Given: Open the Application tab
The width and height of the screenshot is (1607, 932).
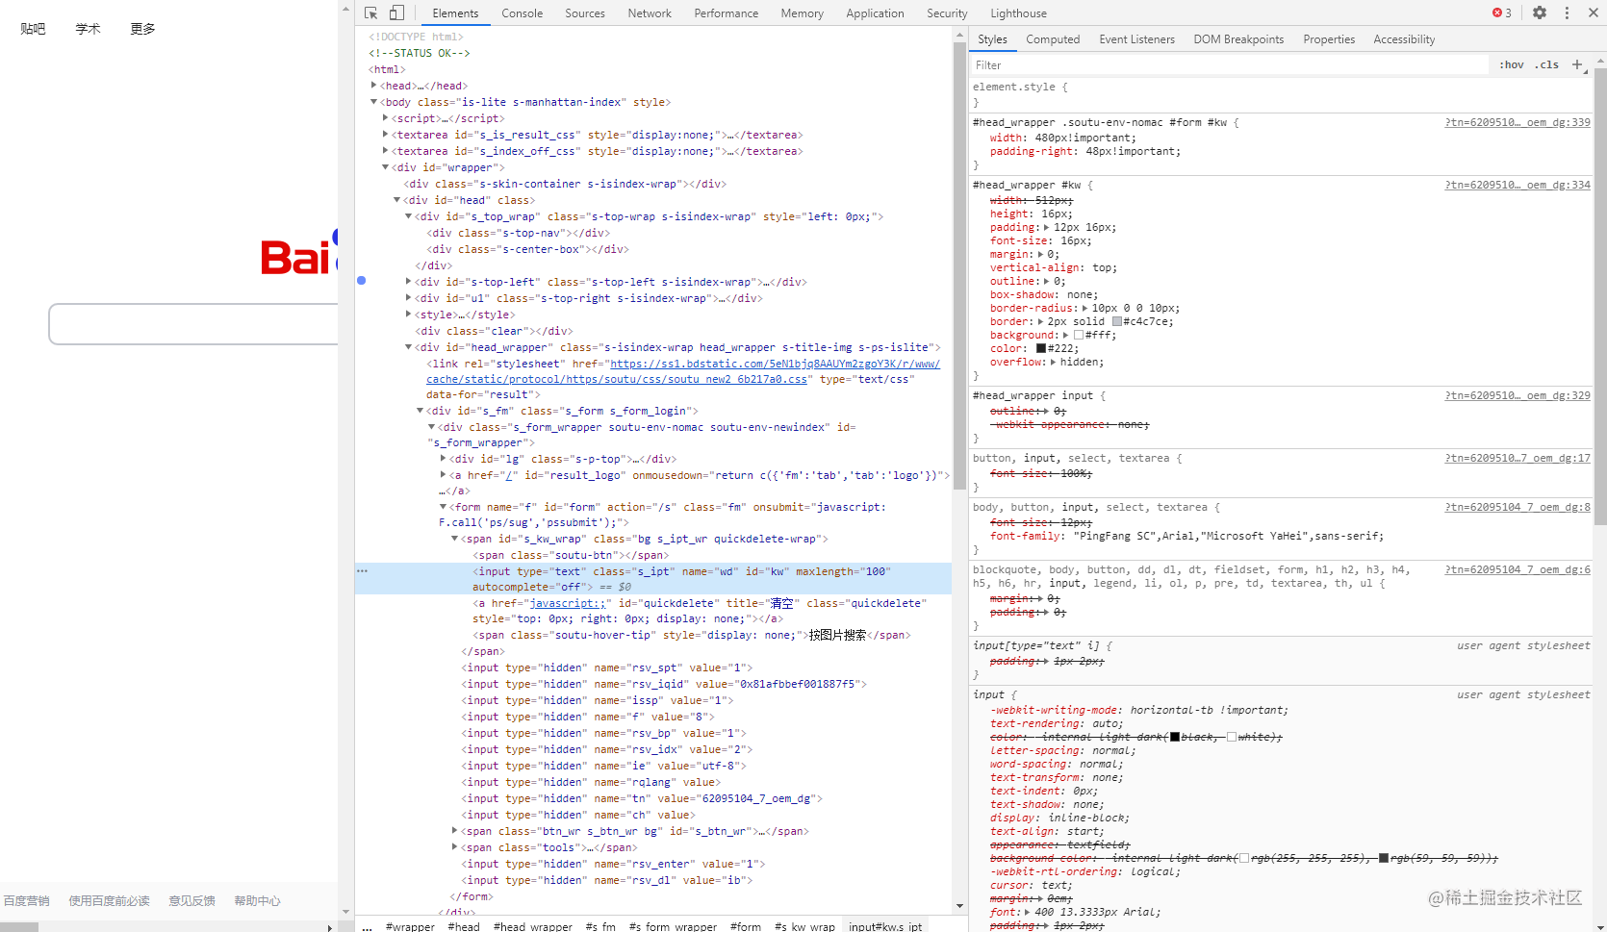Looking at the screenshot, I should (x=876, y=13).
